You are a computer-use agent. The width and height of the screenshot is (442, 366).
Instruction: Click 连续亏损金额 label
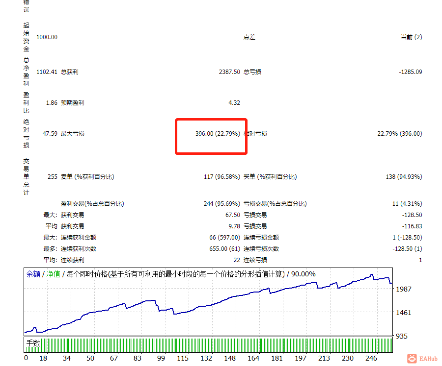[x=261, y=238]
